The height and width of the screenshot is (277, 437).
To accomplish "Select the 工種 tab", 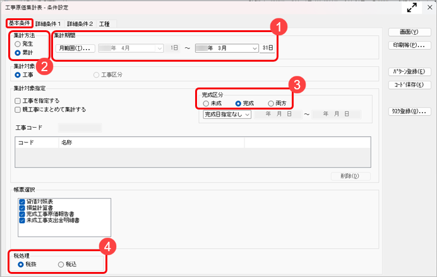I will click(x=105, y=23).
